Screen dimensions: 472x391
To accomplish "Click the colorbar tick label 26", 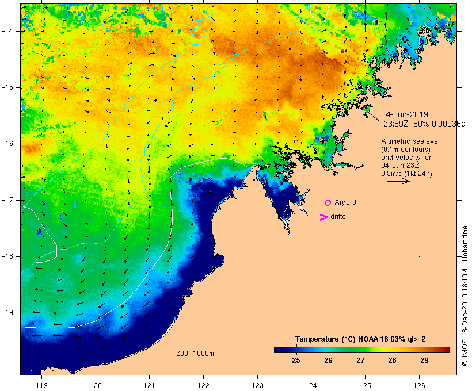I will point(329,361).
